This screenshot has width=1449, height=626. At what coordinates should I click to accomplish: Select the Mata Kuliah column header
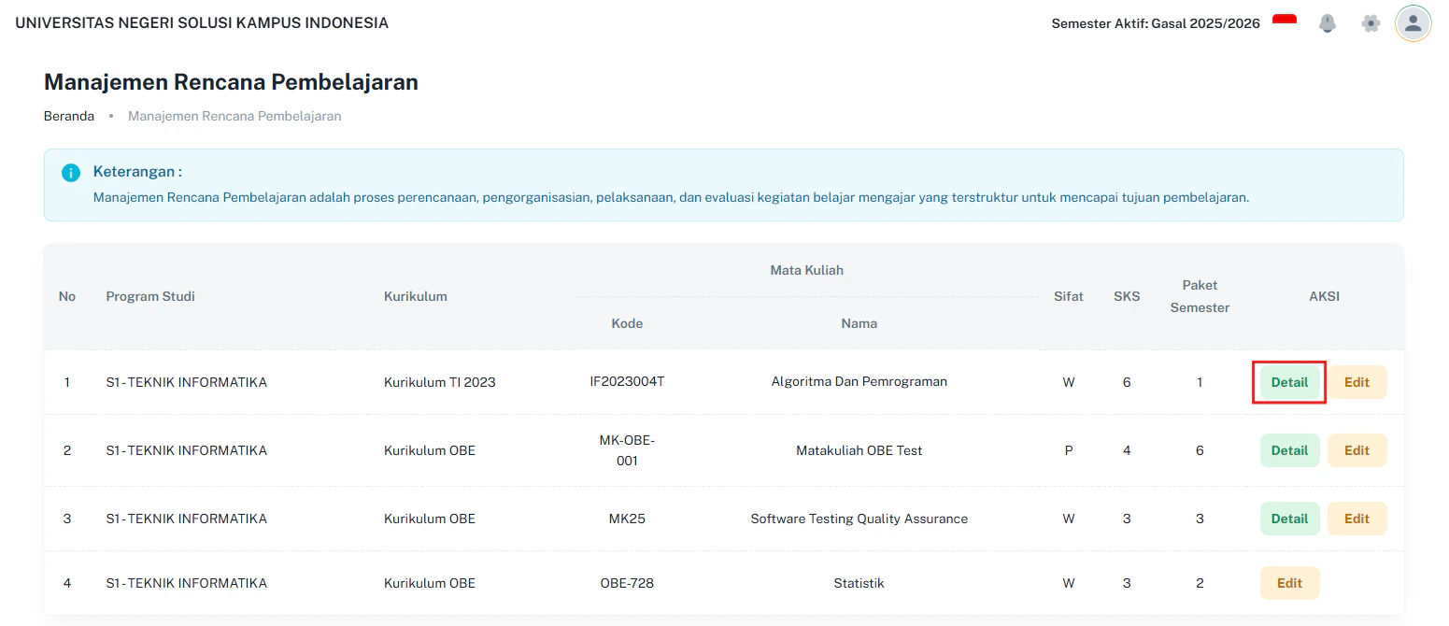806,270
